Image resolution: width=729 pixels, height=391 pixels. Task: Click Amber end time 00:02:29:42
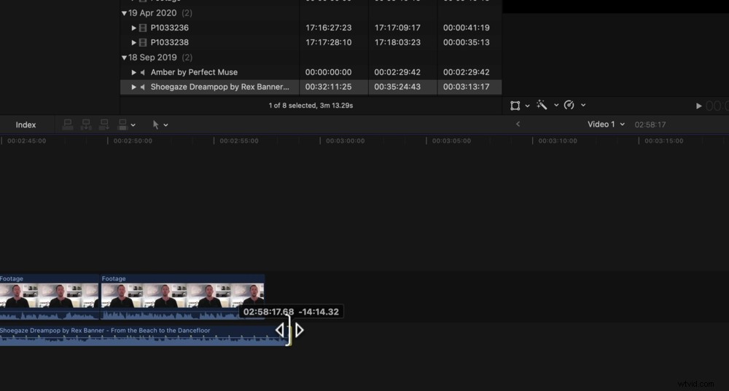pyautogui.click(x=397, y=72)
